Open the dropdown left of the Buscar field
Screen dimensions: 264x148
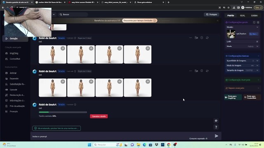(x=54, y=14)
